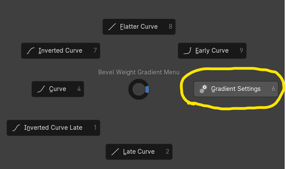Click shortcut number 1 on Inverted Curve Late
286x169 pixels.
(95, 128)
